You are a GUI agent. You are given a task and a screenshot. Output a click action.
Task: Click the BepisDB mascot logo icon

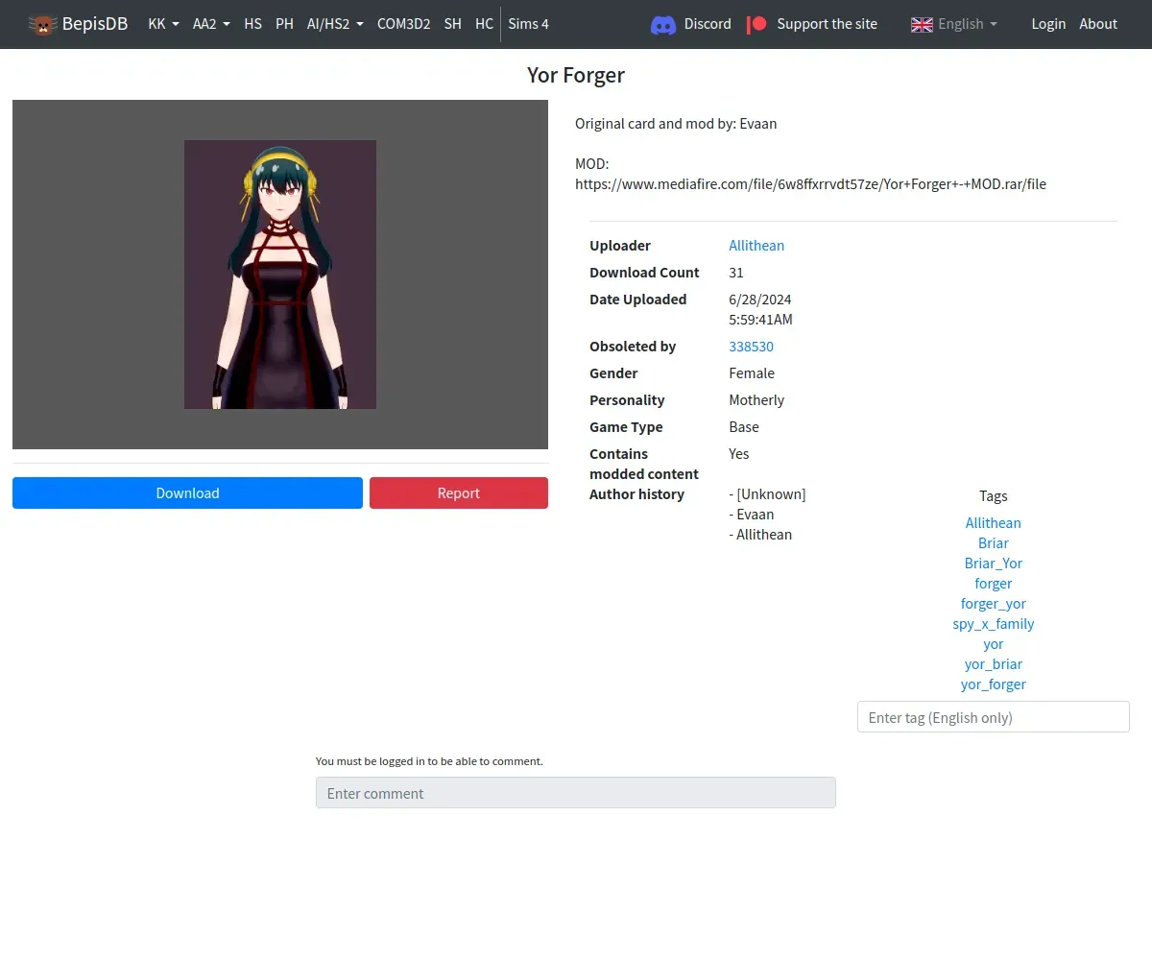(x=42, y=24)
